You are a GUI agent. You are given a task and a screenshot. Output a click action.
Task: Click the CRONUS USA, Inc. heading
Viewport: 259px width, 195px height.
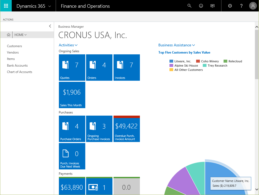coord(93,35)
